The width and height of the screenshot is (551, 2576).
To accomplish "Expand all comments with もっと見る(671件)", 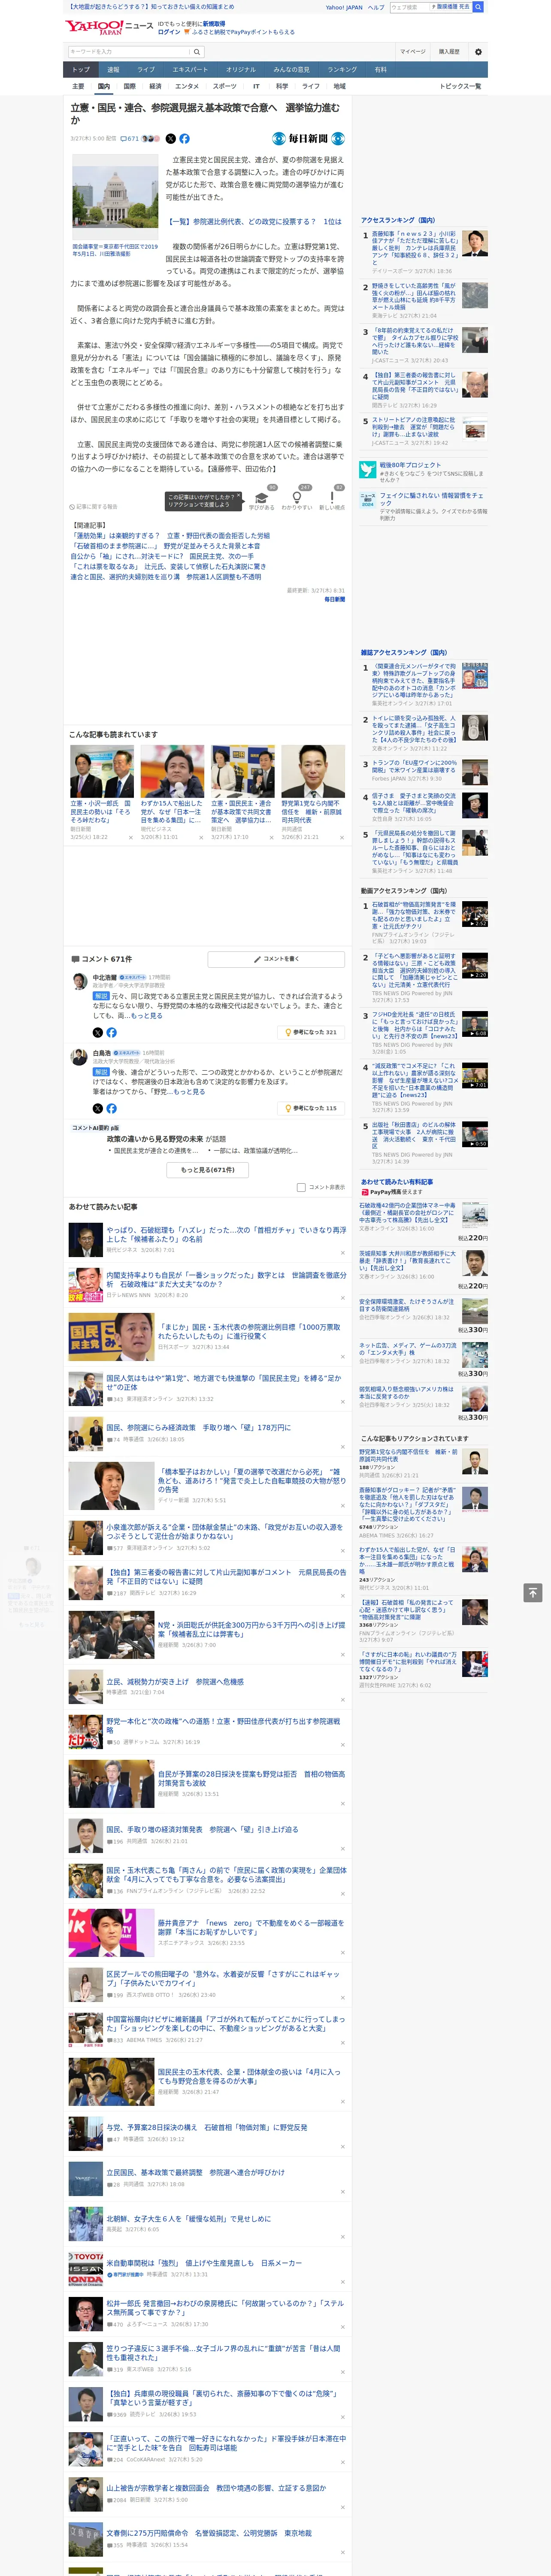I will [x=208, y=1169].
